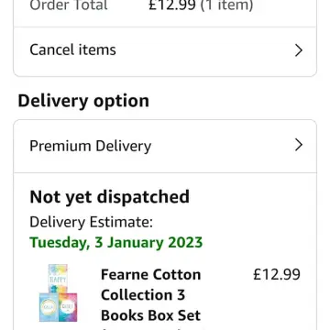
Task: Open the Cancel items option
Action: point(165,50)
